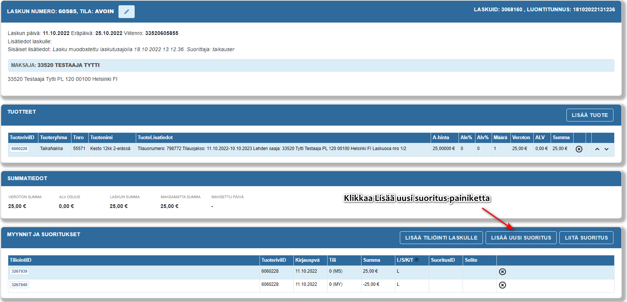The image size is (627, 302).
Task: Move product row down with the down chevron
Action: click(x=606, y=149)
